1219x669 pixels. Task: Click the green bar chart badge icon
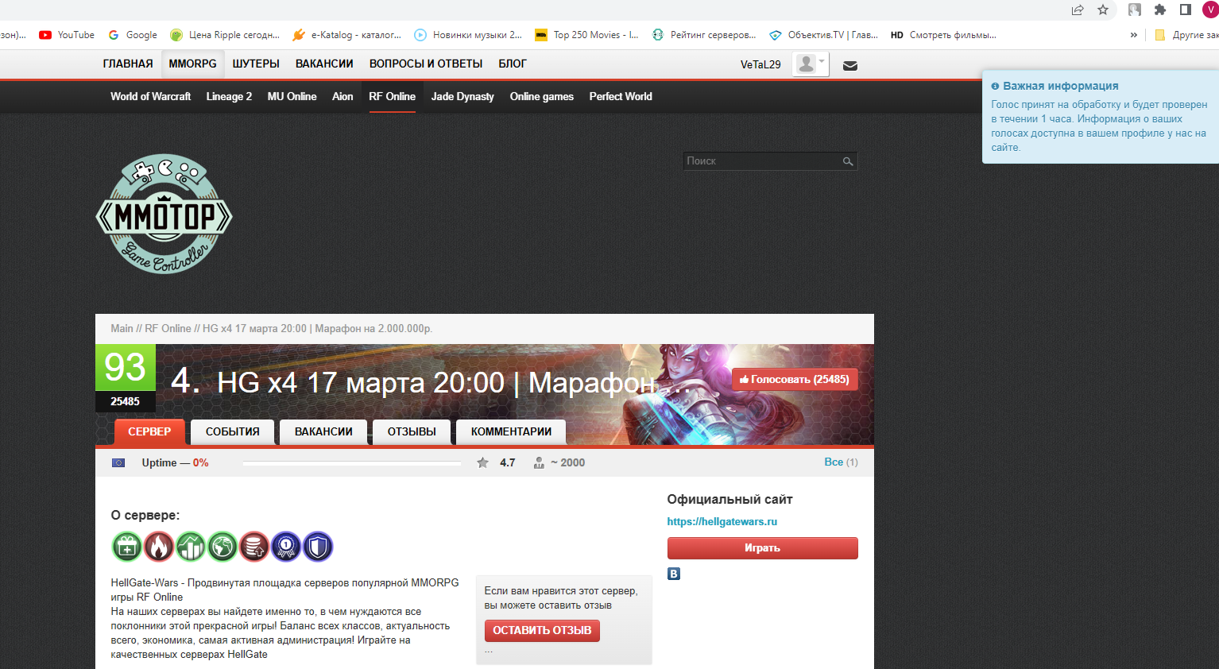click(191, 547)
